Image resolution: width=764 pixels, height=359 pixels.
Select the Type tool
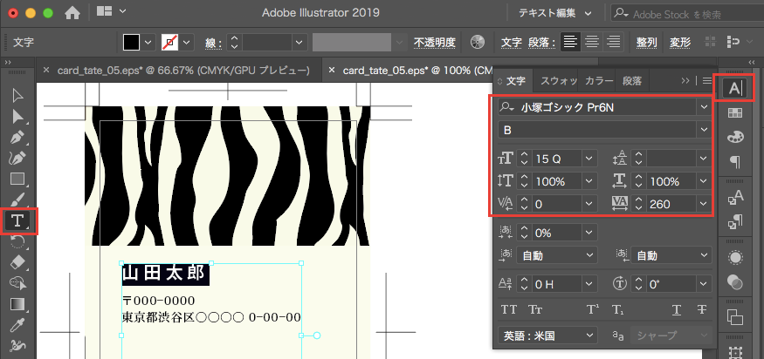17,220
